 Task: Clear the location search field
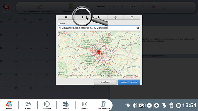[x=138, y=28]
